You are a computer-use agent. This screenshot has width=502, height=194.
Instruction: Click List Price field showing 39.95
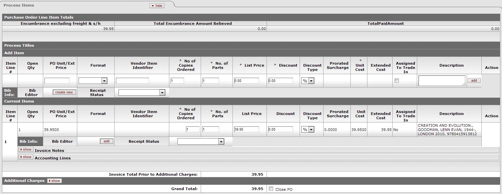click(246, 129)
